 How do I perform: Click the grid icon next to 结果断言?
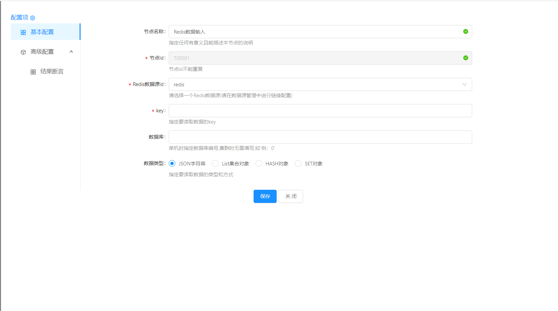(33, 72)
